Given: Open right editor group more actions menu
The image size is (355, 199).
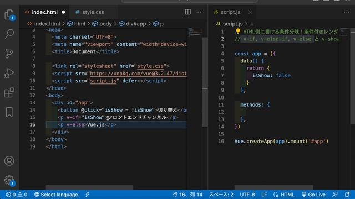Looking at the screenshot, I should [x=347, y=12].
